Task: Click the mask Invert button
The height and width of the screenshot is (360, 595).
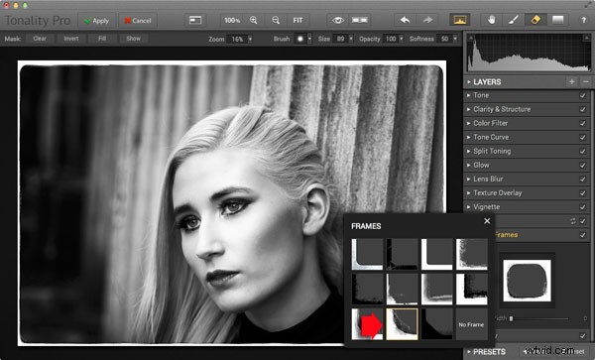Action: coord(71,39)
